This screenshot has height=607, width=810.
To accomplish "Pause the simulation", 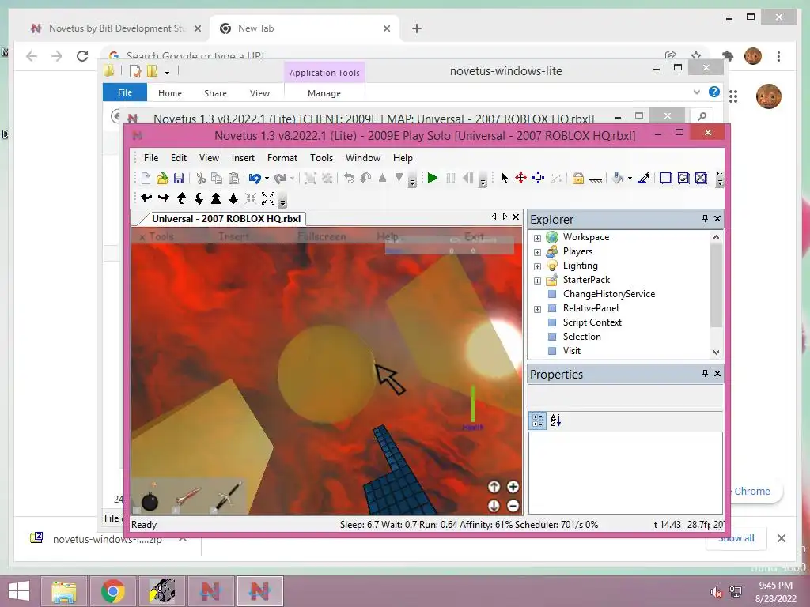I will (x=450, y=178).
